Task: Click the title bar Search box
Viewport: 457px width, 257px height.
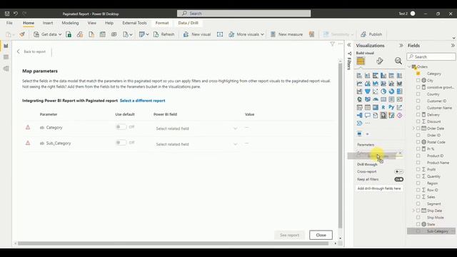Action: 244,14
